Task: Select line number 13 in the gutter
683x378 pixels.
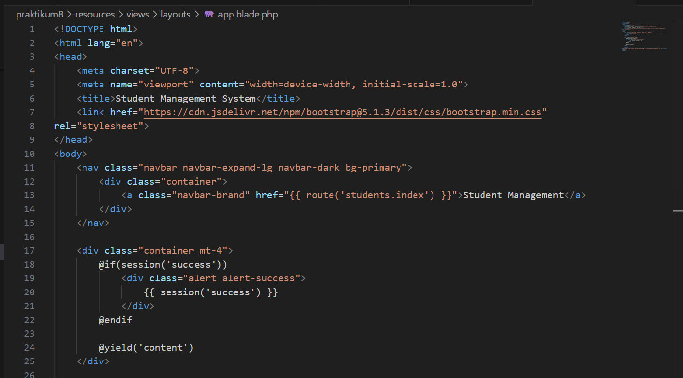Action: 29,195
